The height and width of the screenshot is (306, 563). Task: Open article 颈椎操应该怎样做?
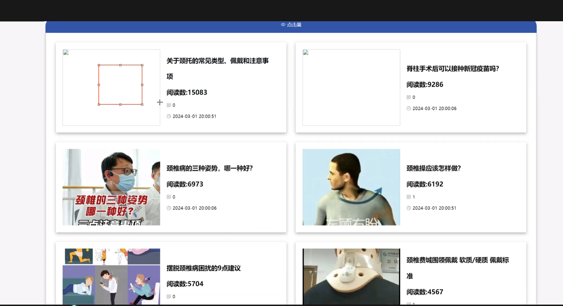click(x=434, y=168)
